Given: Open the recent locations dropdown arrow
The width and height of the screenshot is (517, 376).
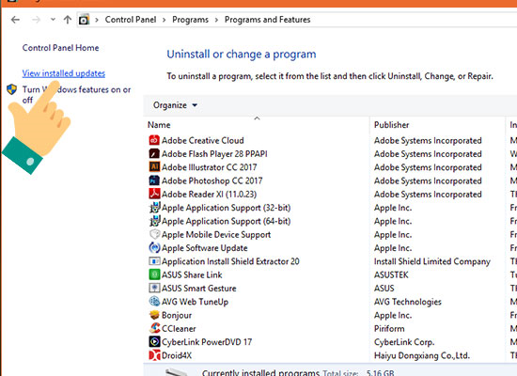Looking at the screenshot, I should point(53,20).
